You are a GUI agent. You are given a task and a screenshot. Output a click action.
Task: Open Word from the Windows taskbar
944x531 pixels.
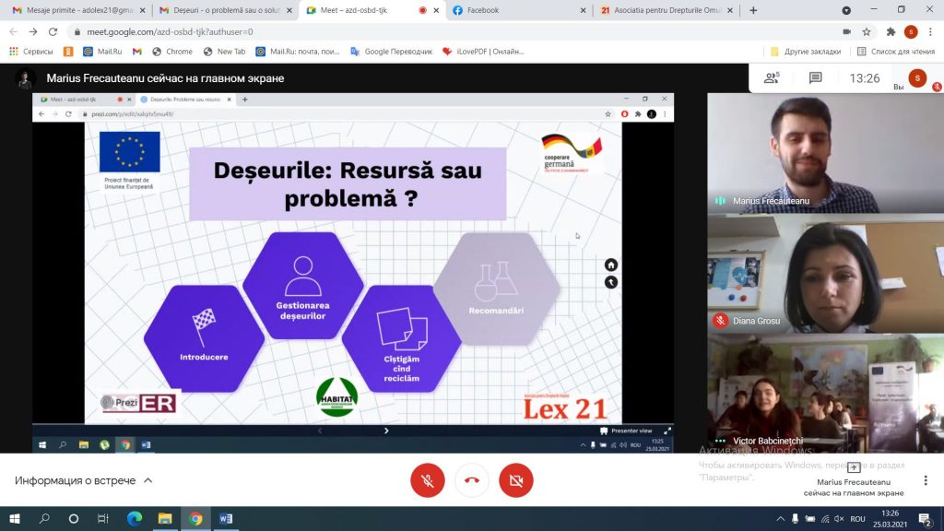[x=226, y=518]
